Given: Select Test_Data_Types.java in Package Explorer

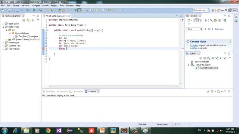Looking at the screenshot, I should (28, 36).
